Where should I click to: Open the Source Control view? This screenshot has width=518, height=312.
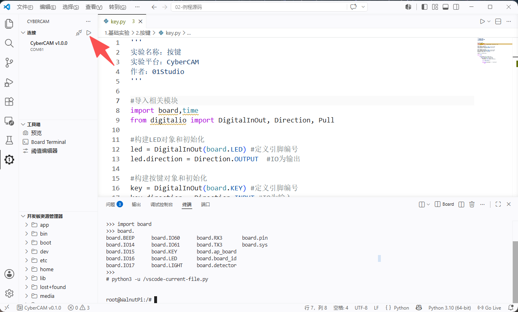9,63
